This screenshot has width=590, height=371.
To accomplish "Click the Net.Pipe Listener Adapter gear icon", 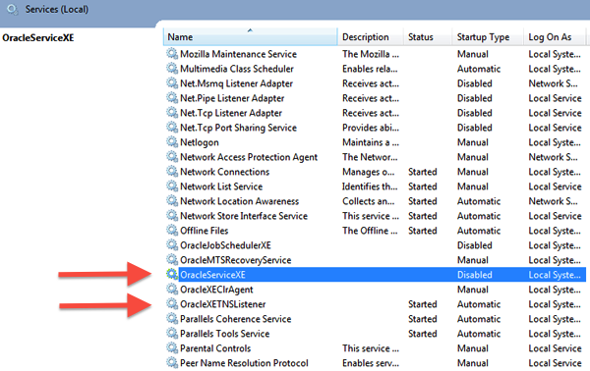I will [172, 98].
